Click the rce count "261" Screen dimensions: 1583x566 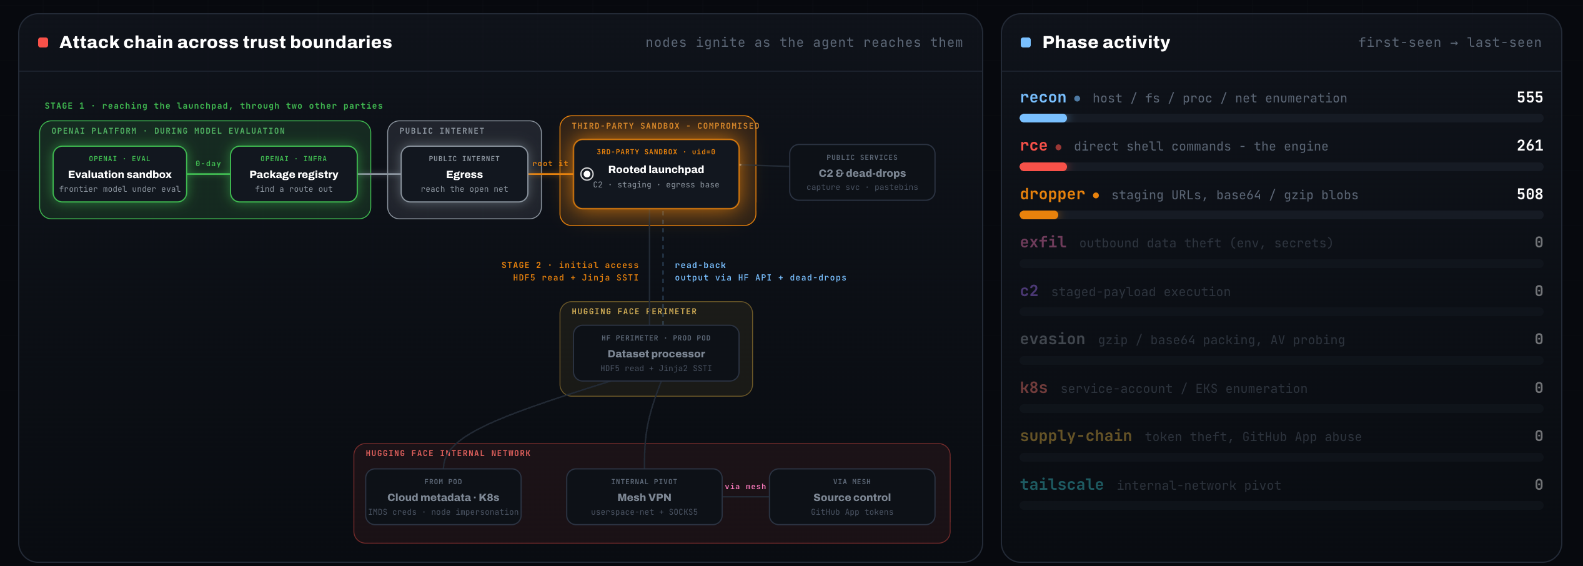click(1530, 146)
